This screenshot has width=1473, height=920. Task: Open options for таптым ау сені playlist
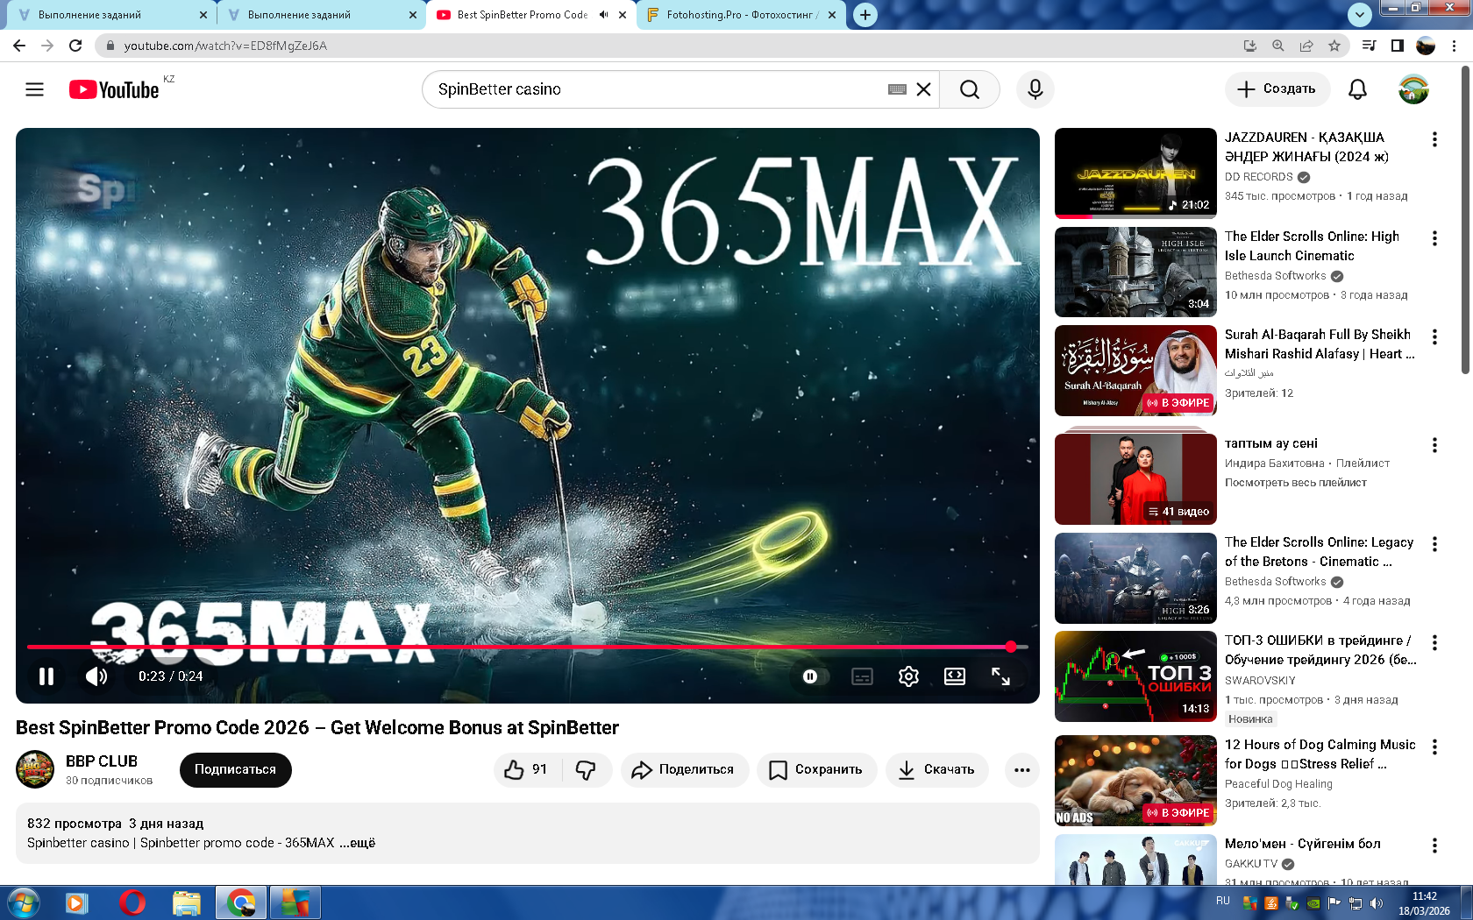click(x=1434, y=445)
